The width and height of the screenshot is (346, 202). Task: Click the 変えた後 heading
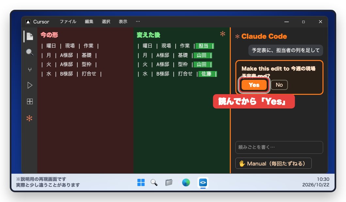click(x=149, y=35)
